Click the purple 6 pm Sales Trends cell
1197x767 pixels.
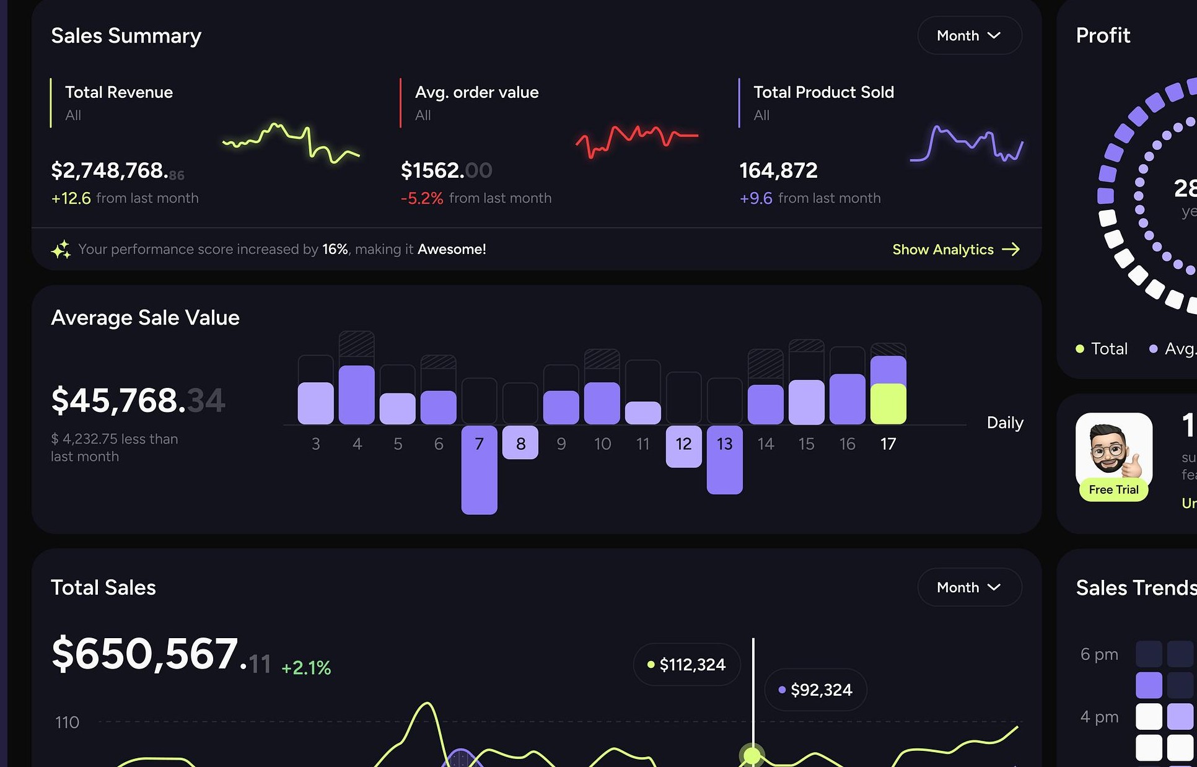pos(1149,685)
